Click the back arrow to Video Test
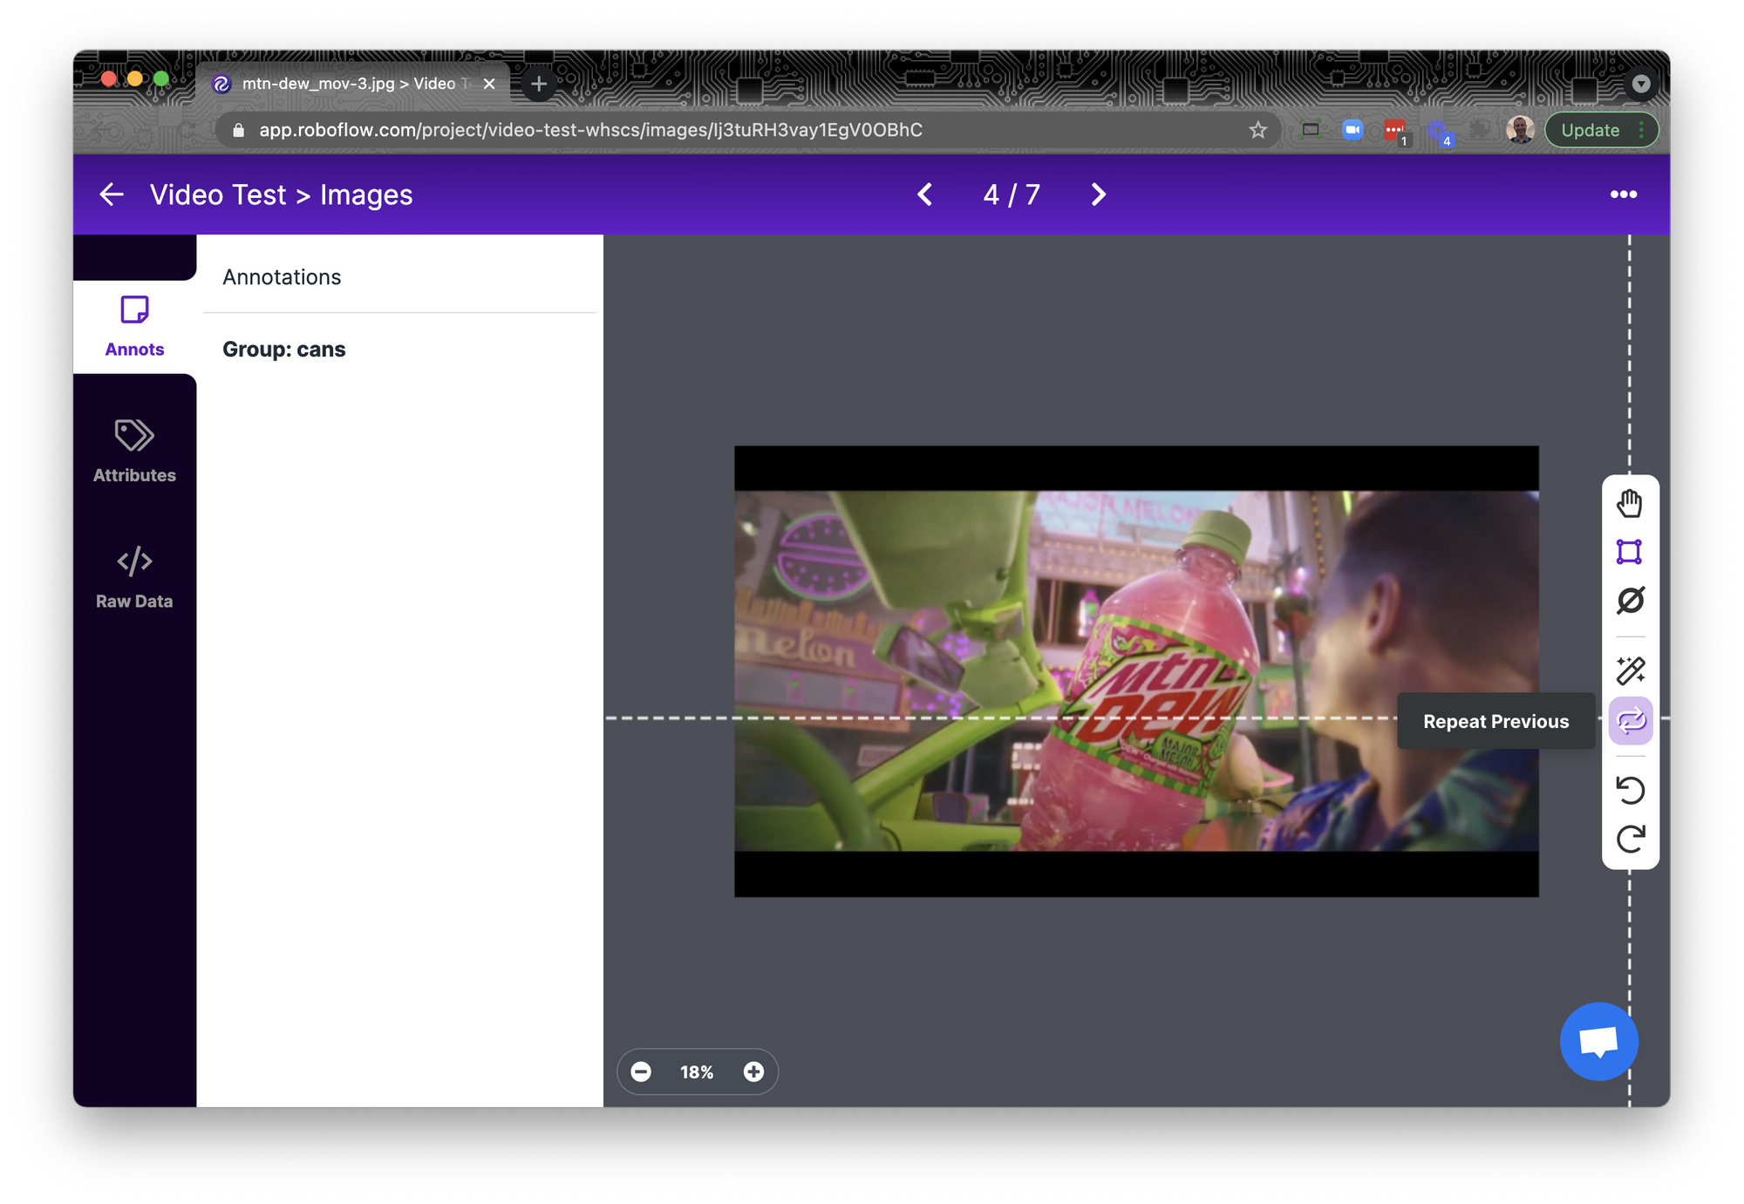This screenshot has height=1204, width=1744. click(x=112, y=194)
